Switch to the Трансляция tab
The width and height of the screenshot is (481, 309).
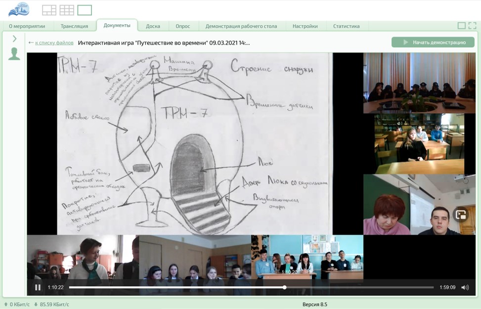(74, 26)
